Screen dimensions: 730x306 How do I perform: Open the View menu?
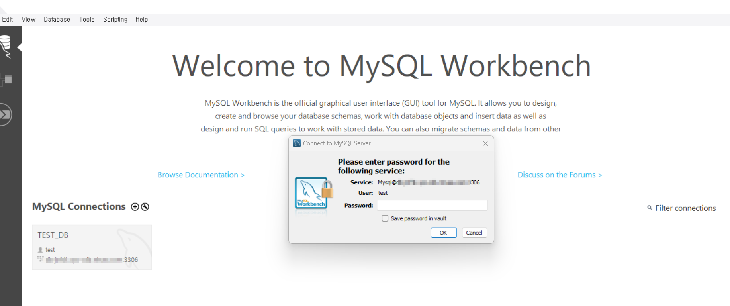coord(29,19)
